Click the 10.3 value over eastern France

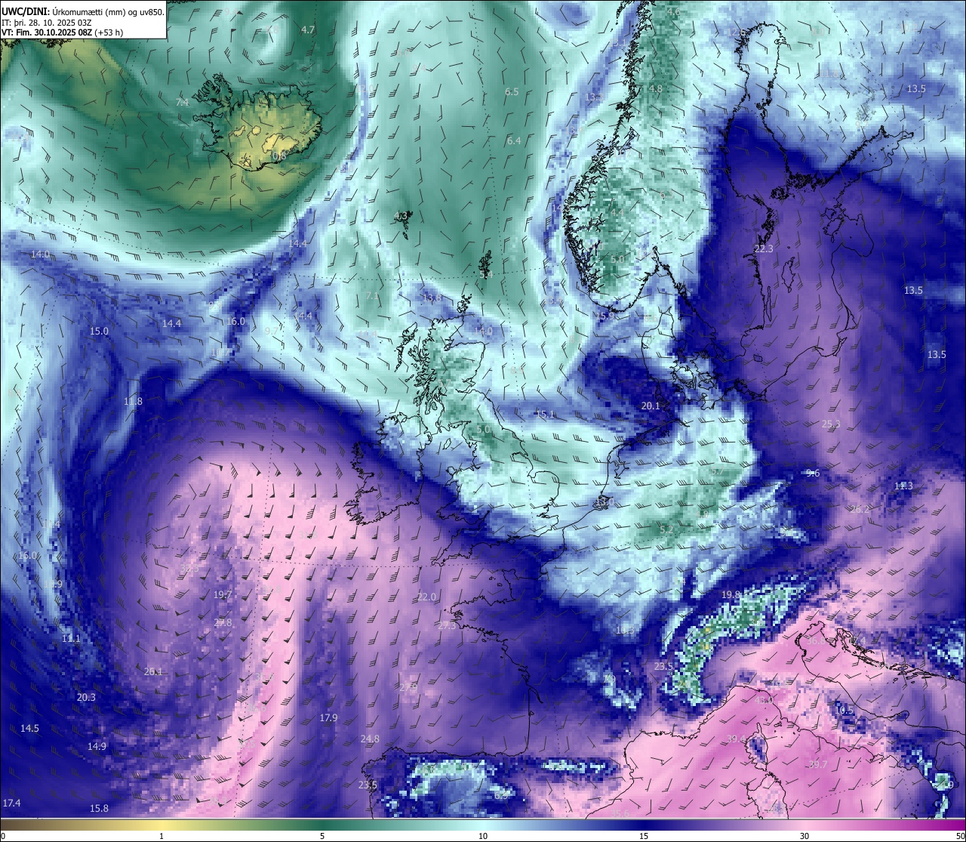coord(625,631)
